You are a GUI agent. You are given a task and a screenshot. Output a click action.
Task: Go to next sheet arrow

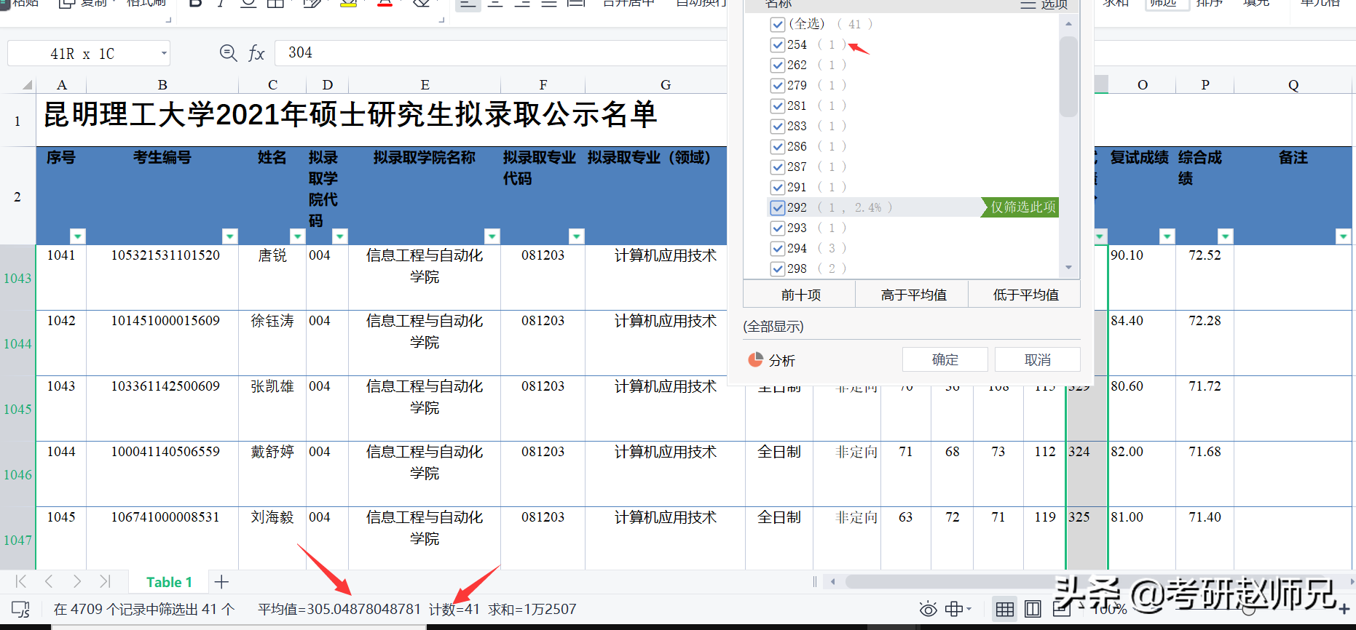pos(76,581)
